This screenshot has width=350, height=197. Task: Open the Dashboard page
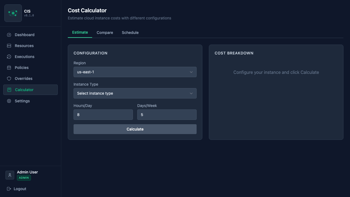[x=30, y=35]
